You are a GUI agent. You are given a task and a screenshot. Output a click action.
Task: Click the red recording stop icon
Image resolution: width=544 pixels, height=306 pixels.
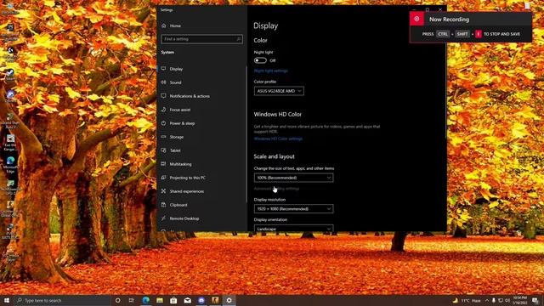click(x=416, y=19)
